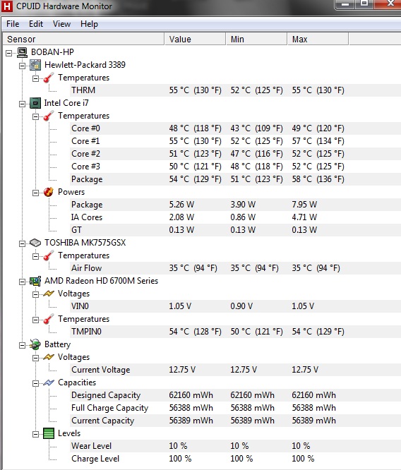Click the BOBAN-HP computer icon
Image resolution: width=401 pixels, height=470 pixels.
click(x=22, y=52)
